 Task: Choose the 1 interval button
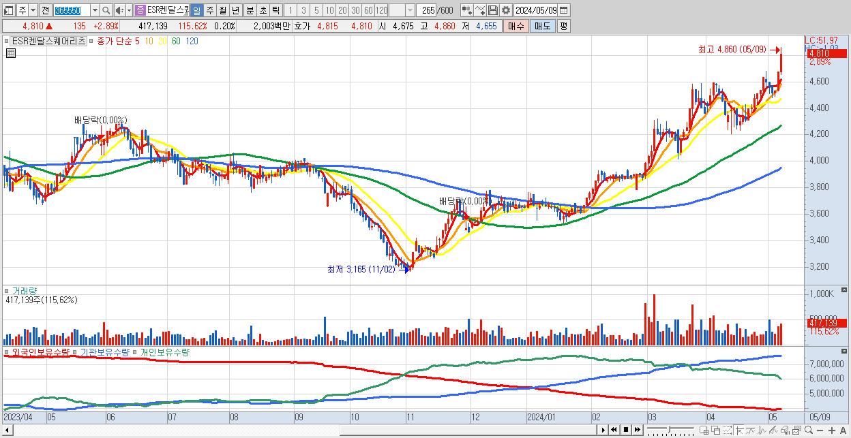tap(290, 10)
